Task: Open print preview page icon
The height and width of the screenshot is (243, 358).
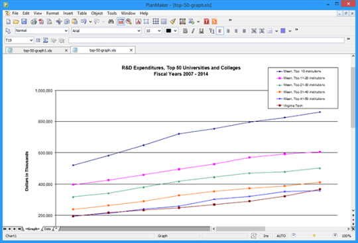Action: (x=49, y=21)
